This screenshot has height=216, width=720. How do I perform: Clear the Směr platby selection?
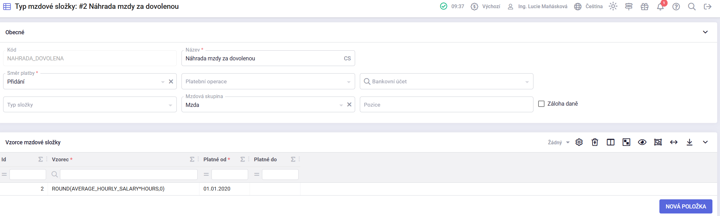(171, 82)
